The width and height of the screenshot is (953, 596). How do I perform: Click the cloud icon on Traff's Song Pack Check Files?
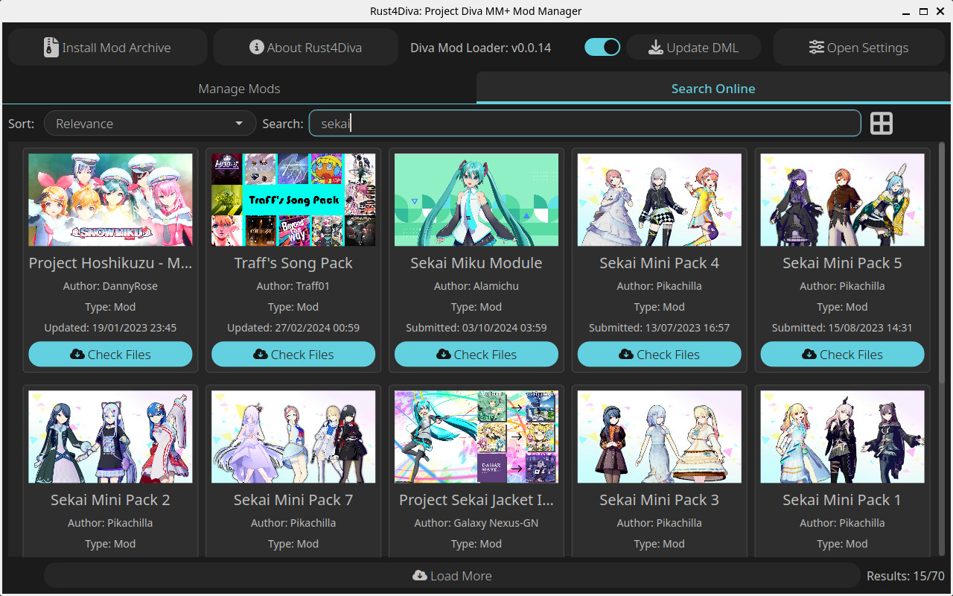point(261,354)
